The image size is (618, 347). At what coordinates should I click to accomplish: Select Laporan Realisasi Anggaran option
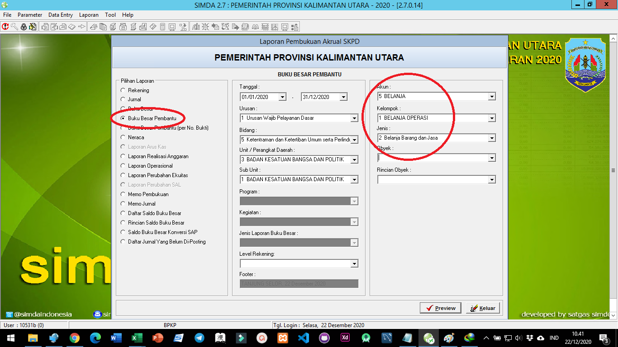tap(123, 156)
